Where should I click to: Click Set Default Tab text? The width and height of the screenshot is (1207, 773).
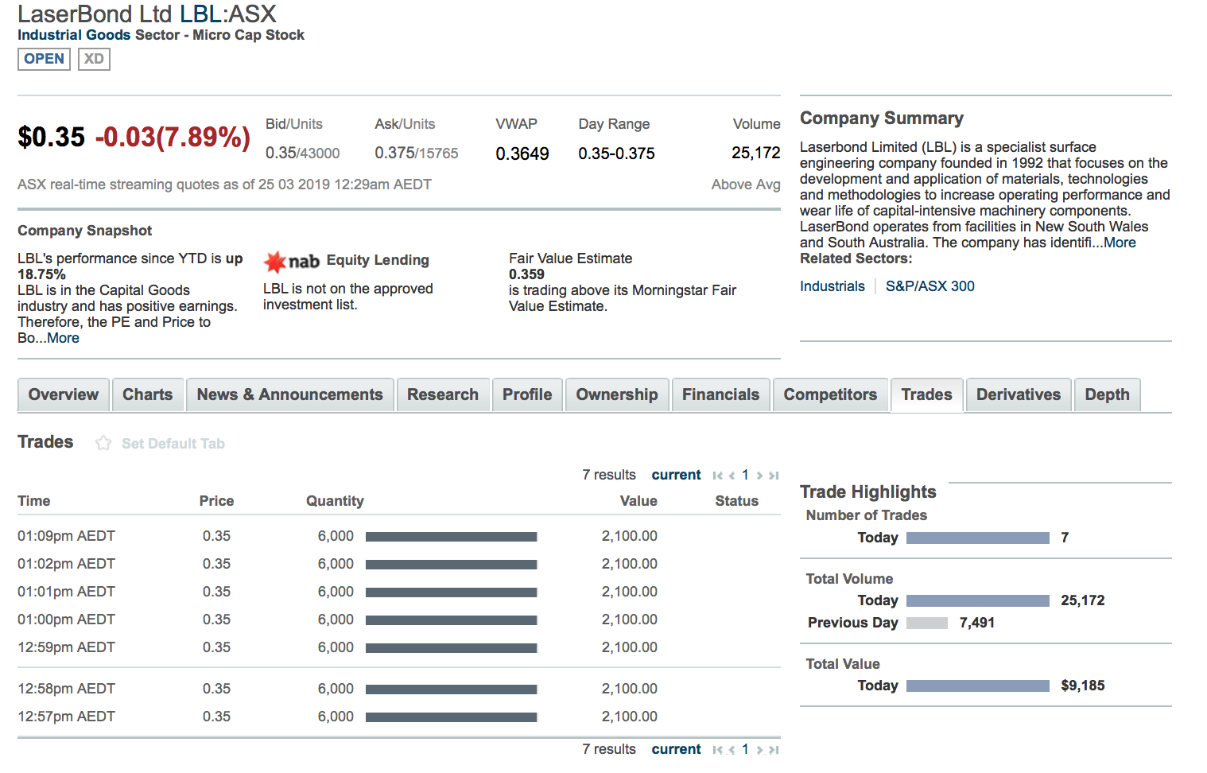[x=173, y=444]
